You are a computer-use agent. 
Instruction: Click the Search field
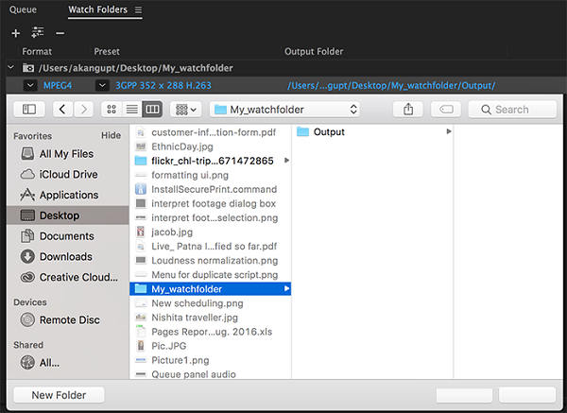(x=512, y=110)
